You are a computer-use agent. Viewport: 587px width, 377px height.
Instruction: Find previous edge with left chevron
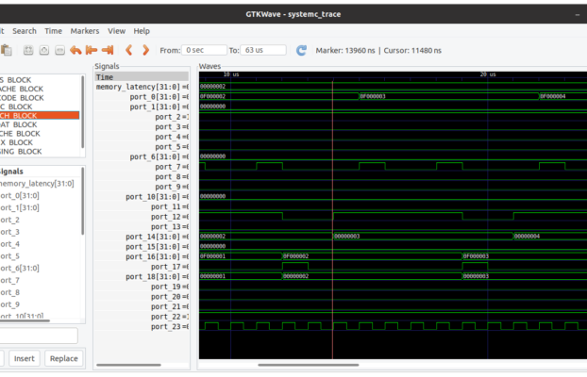click(x=128, y=50)
